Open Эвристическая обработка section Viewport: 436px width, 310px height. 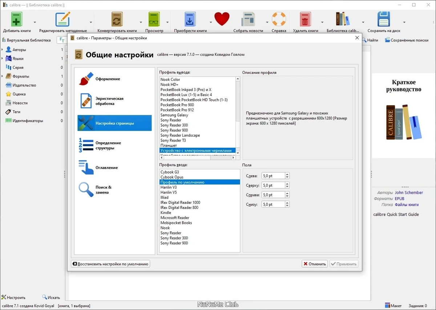point(114,101)
